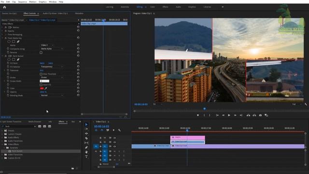Click ellipse mask under Paint Bucket
The width and height of the screenshot is (309, 174).
[x=9, y=59]
